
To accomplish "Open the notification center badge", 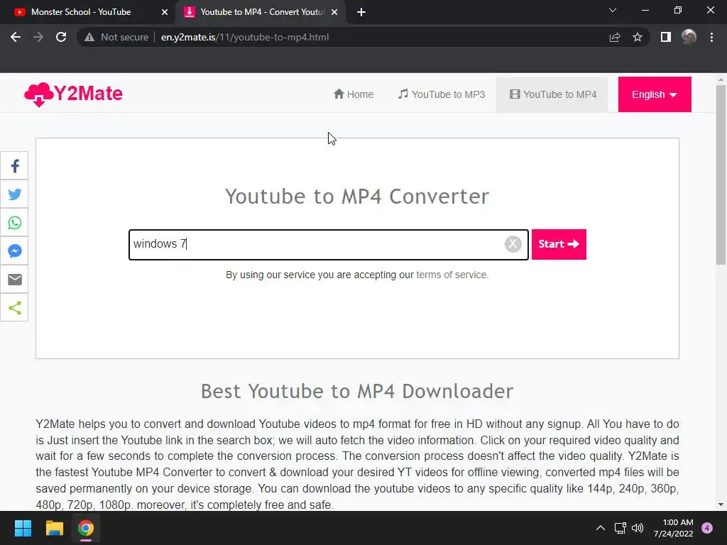I will click(x=707, y=528).
